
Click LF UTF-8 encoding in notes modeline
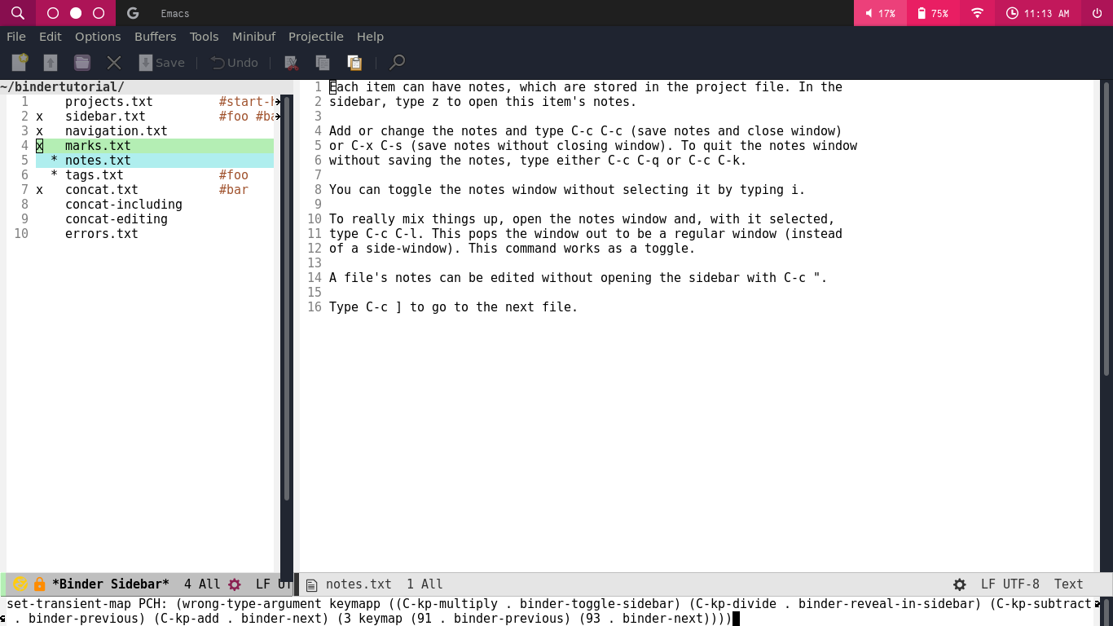coord(1010,584)
